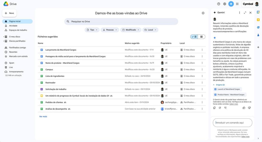262x142 pixels.
Task: Toggle the Gemini sparkle button in header
Action: point(231,4)
